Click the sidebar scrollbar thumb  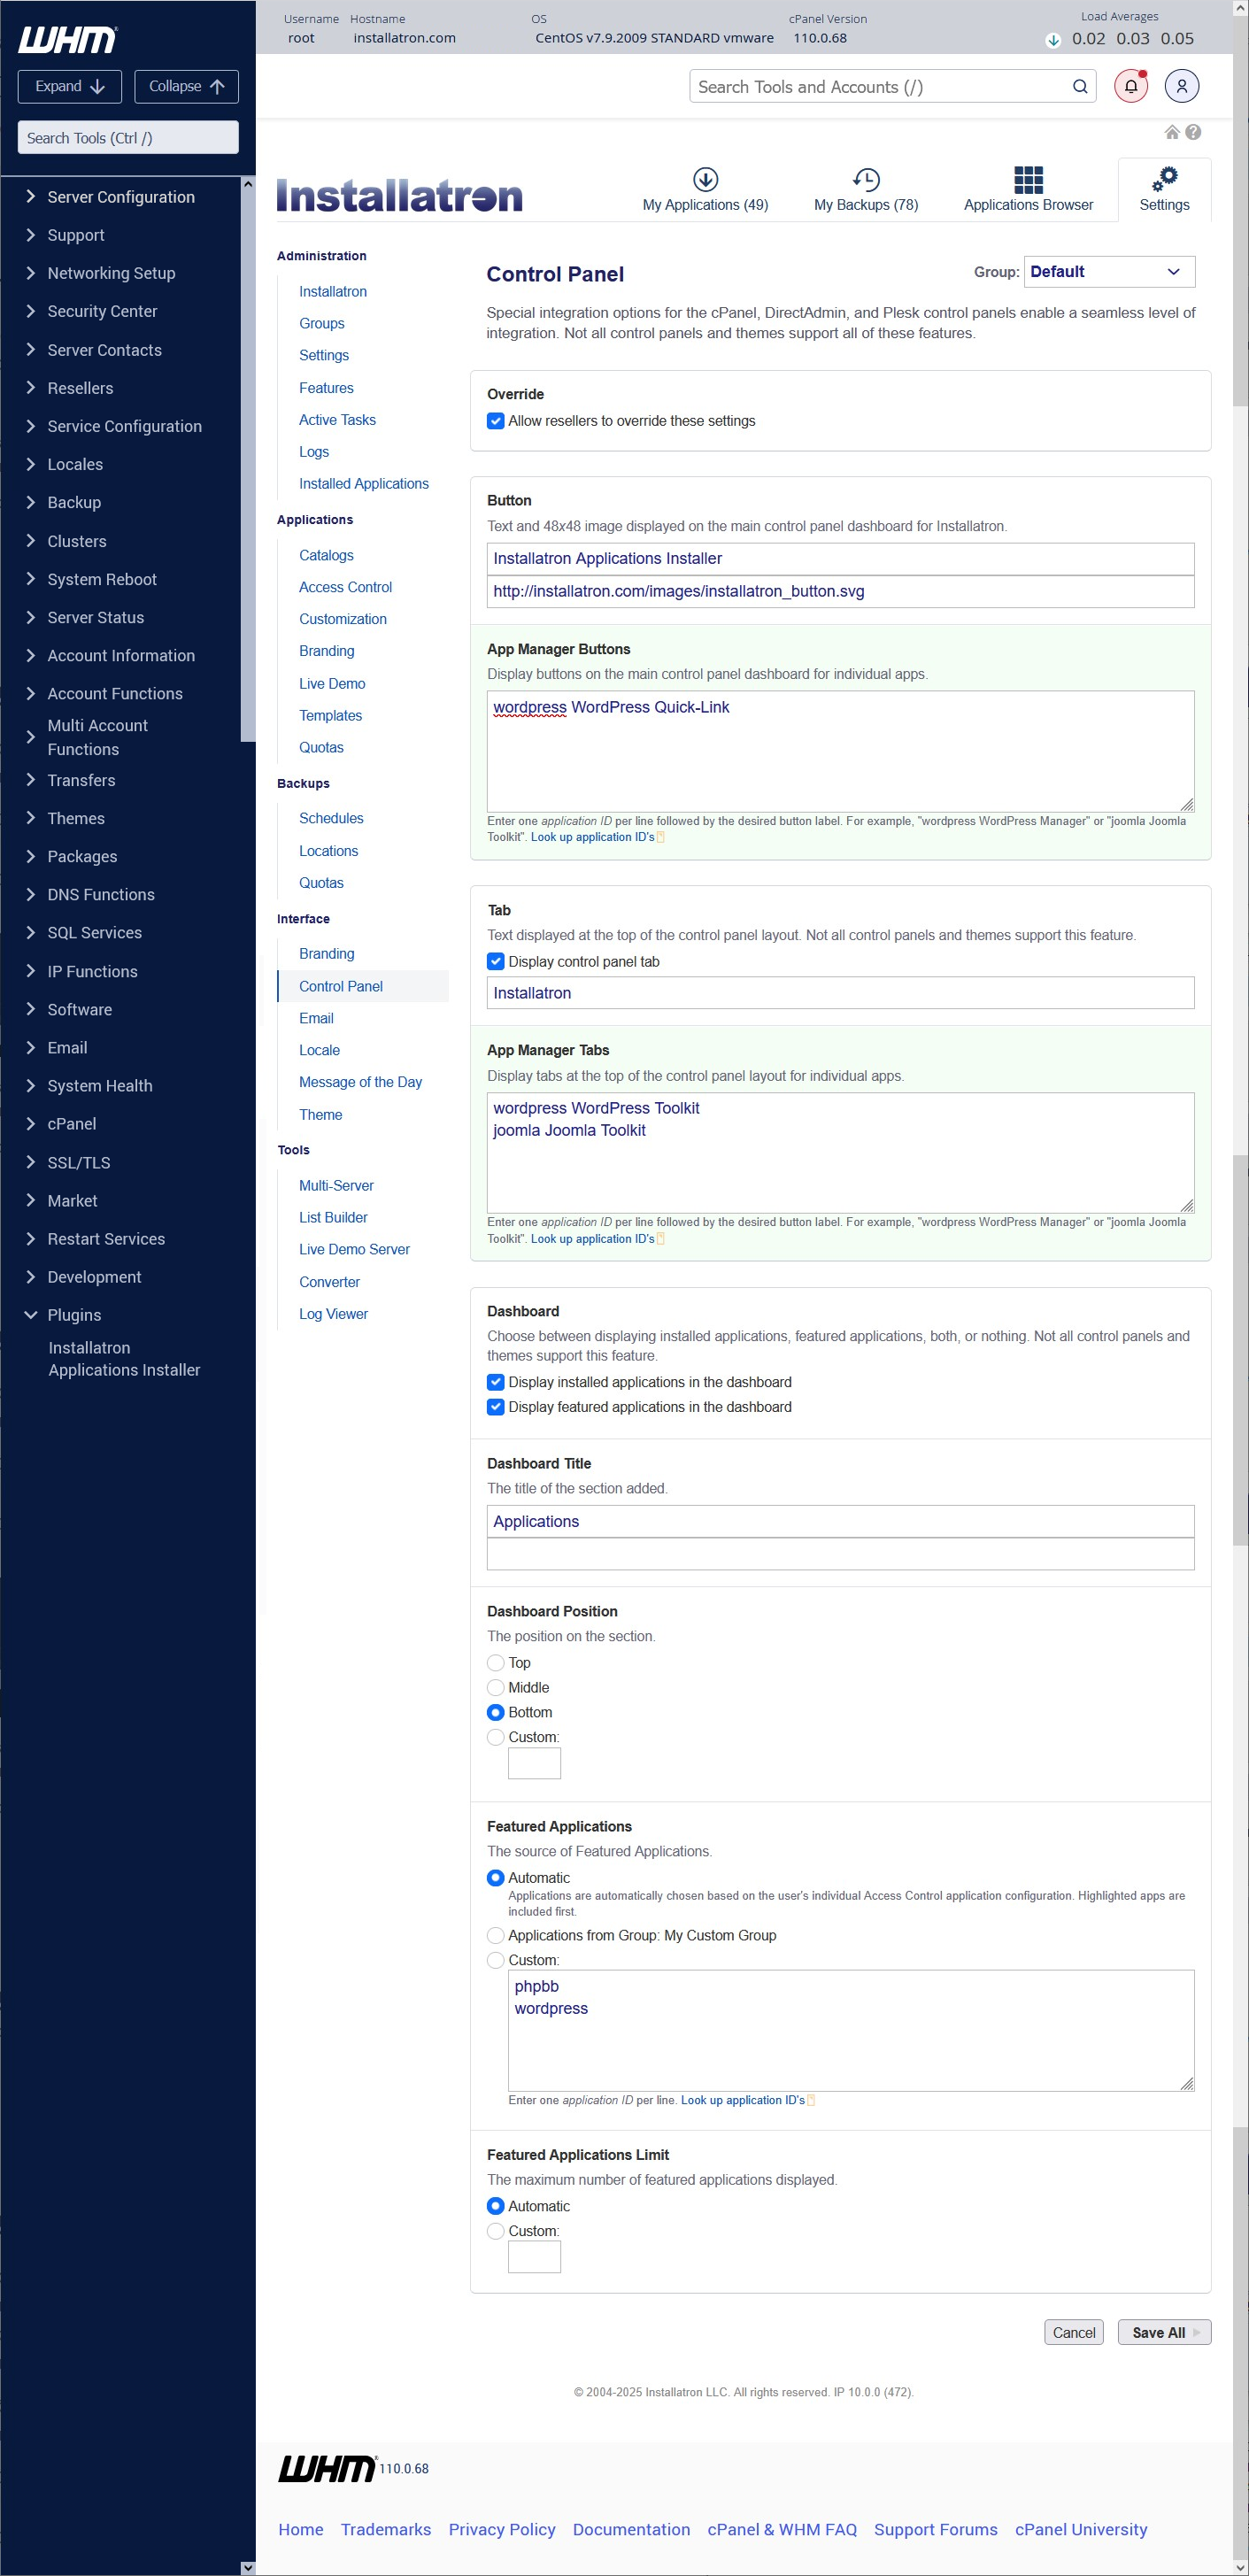point(248,467)
